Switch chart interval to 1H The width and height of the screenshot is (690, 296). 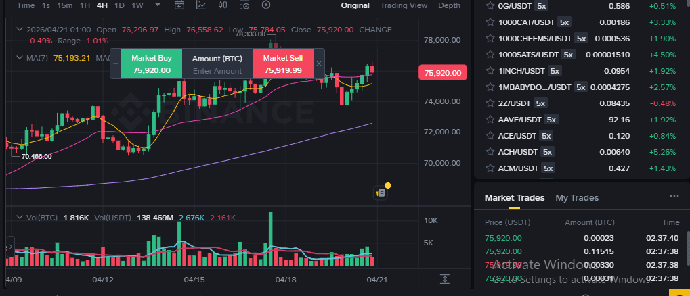[85, 5]
